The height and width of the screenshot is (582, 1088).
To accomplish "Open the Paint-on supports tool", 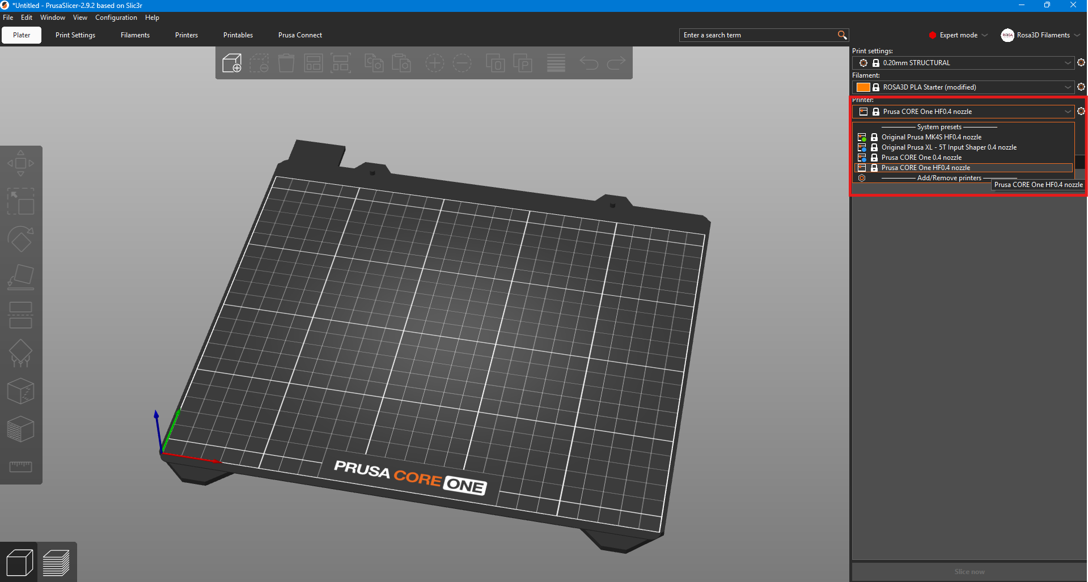I will tap(20, 352).
